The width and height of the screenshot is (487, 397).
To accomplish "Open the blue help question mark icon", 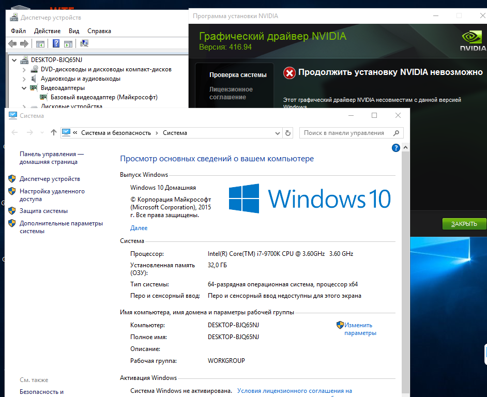I will pos(395,148).
